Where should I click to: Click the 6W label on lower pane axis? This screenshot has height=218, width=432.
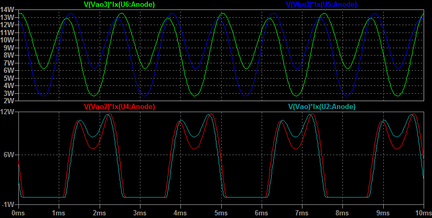9,155
